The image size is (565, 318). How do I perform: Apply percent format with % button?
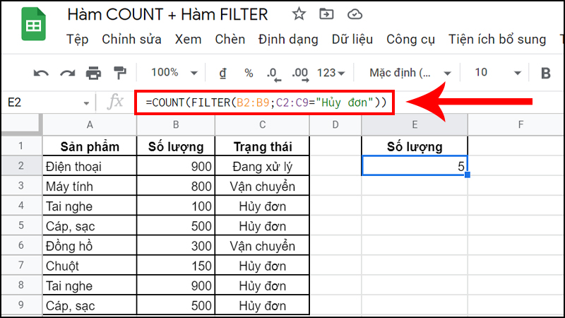249,73
